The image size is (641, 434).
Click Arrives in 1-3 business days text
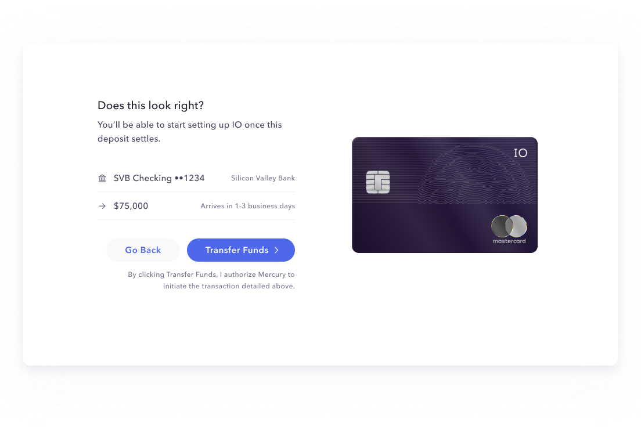pos(248,206)
